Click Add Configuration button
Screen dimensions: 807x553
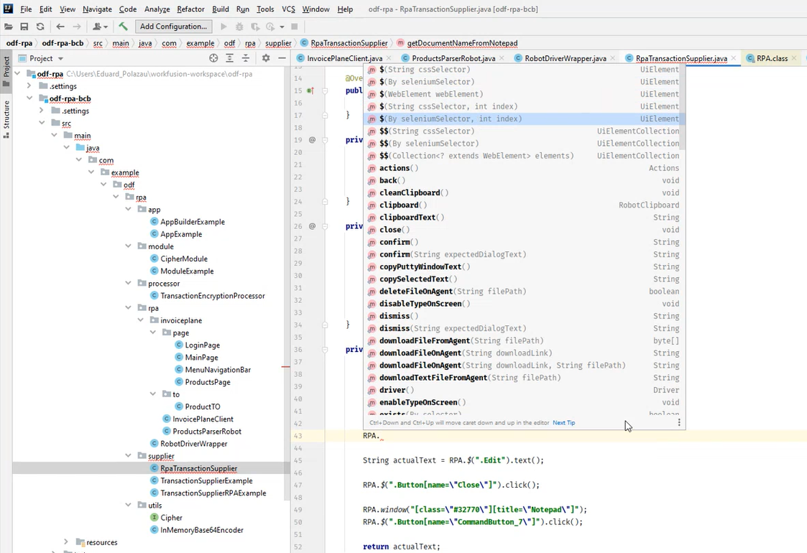173,27
